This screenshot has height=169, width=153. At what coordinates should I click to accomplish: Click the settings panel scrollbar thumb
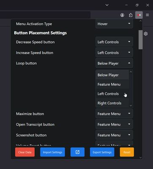(x=140, y=40)
